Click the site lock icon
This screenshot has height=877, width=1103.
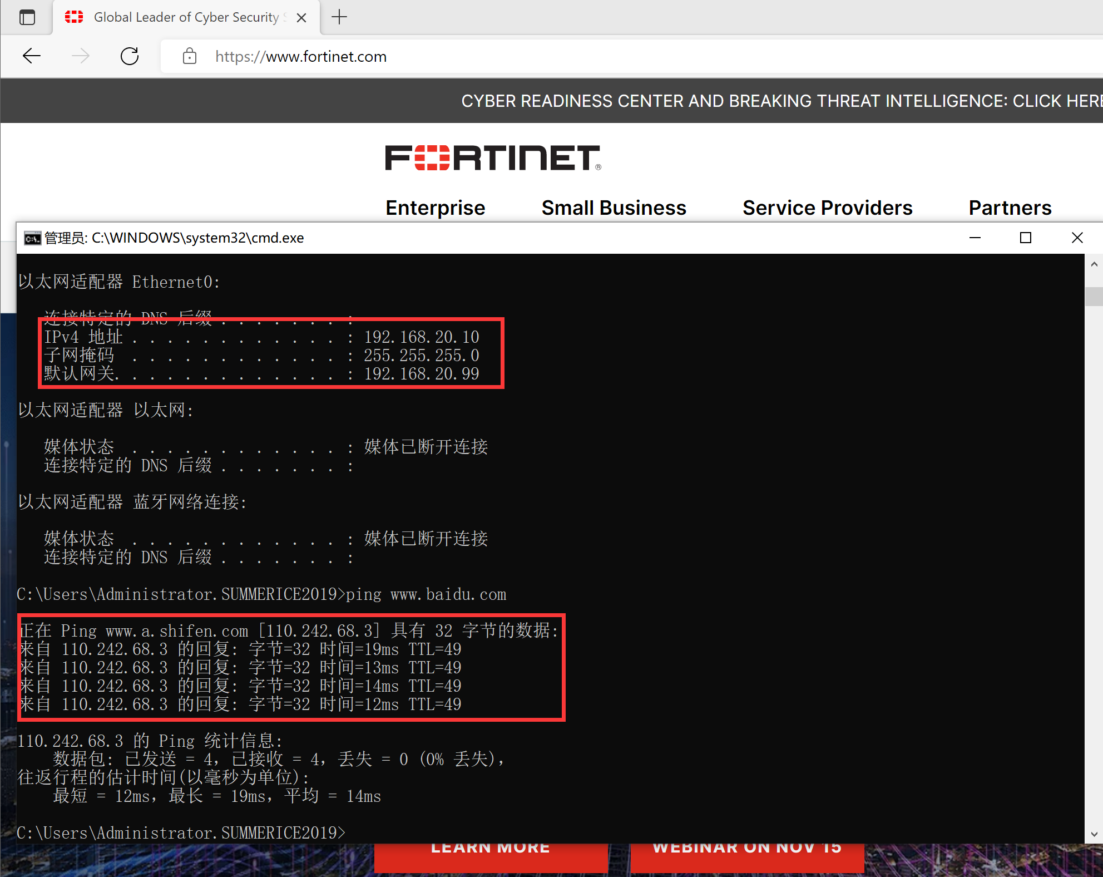190,56
